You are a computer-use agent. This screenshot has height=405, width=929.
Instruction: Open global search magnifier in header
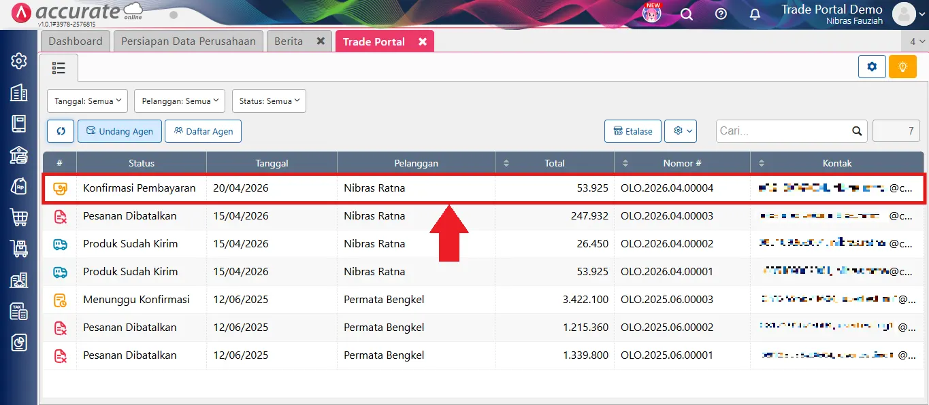click(x=687, y=14)
